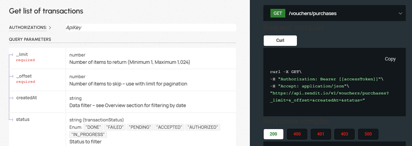Screen dimensions: 412x146
Task: Click the red required label under _offset
Action: (x=25, y=82)
